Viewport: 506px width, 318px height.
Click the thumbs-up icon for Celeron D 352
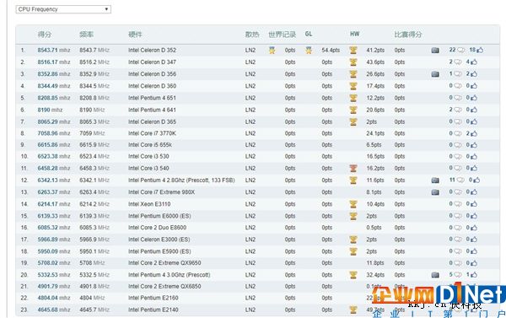[x=480, y=50]
